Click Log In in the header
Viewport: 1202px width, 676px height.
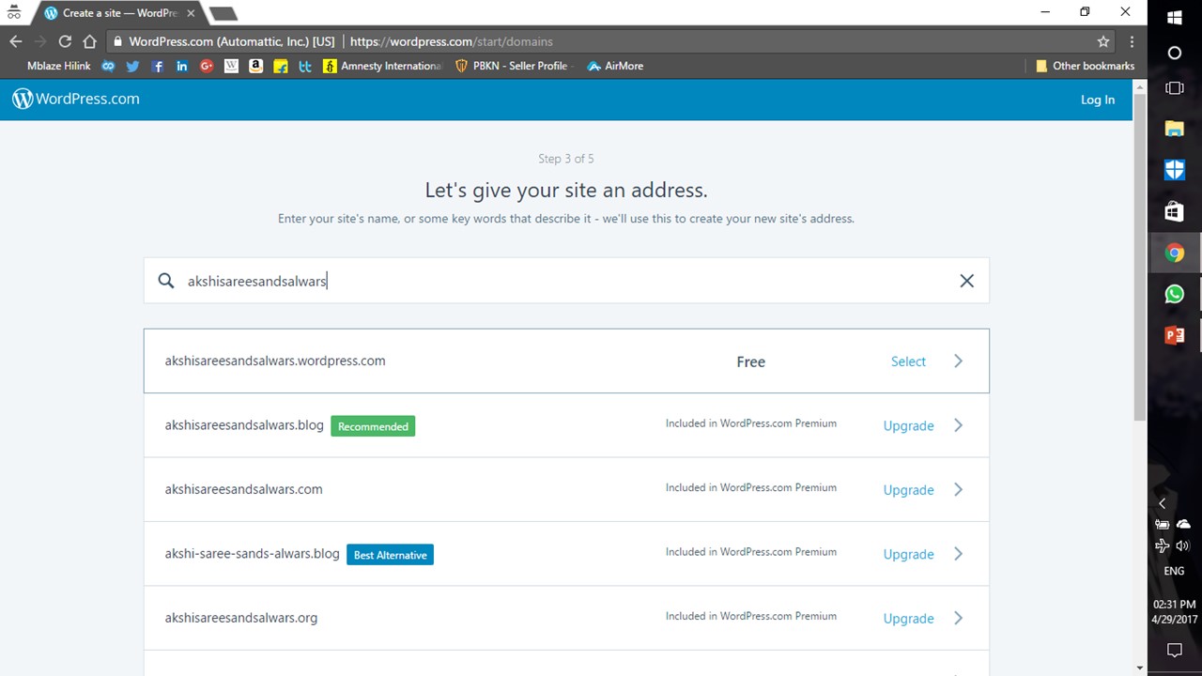(x=1097, y=100)
